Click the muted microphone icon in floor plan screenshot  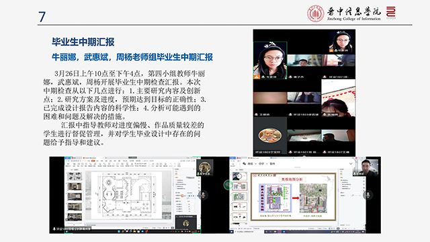tap(203, 195)
